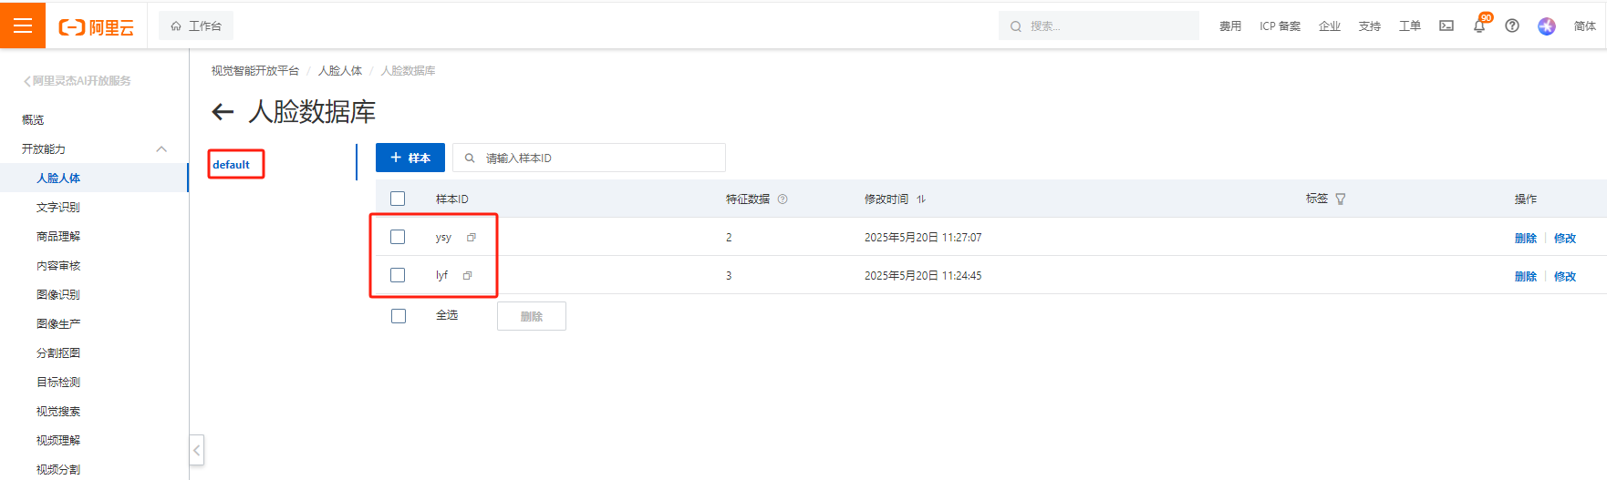1607x480 pixels.
Task: Click the sample ID search magnifier icon
Action: (470, 158)
